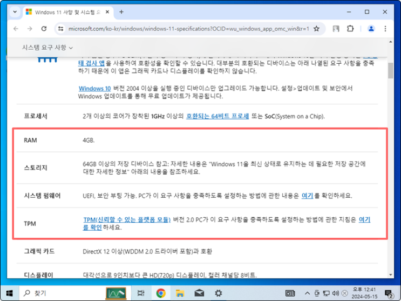Bookmark this page with the star icon
The width and height of the screenshot is (401, 301).
(x=317, y=29)
